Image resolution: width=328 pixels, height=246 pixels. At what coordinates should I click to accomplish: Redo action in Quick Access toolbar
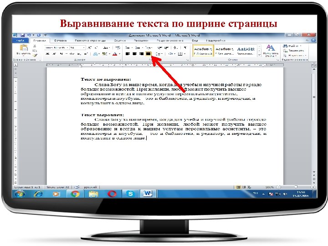39,36
